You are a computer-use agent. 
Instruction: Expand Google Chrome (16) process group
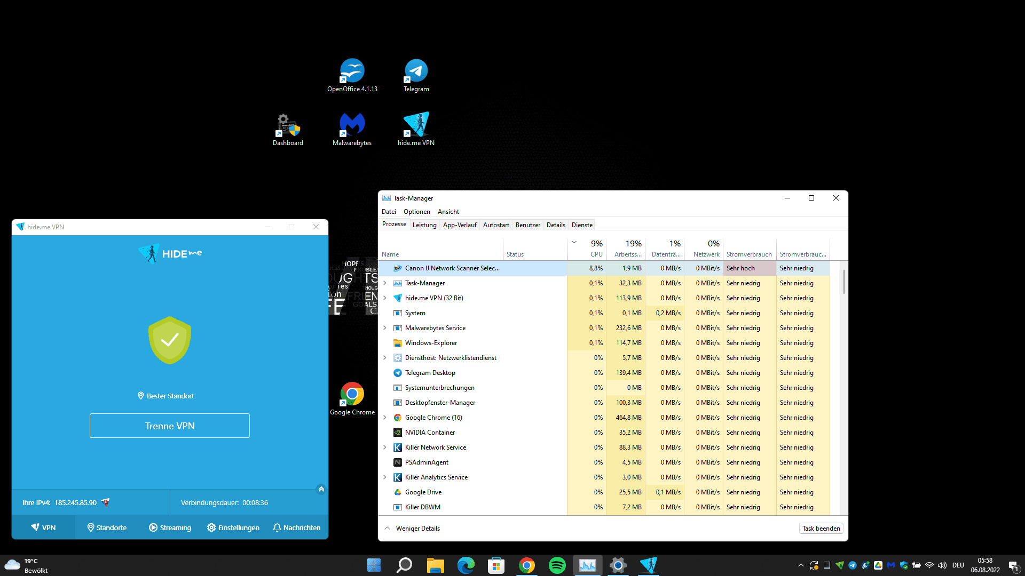[x=385, y=418]
